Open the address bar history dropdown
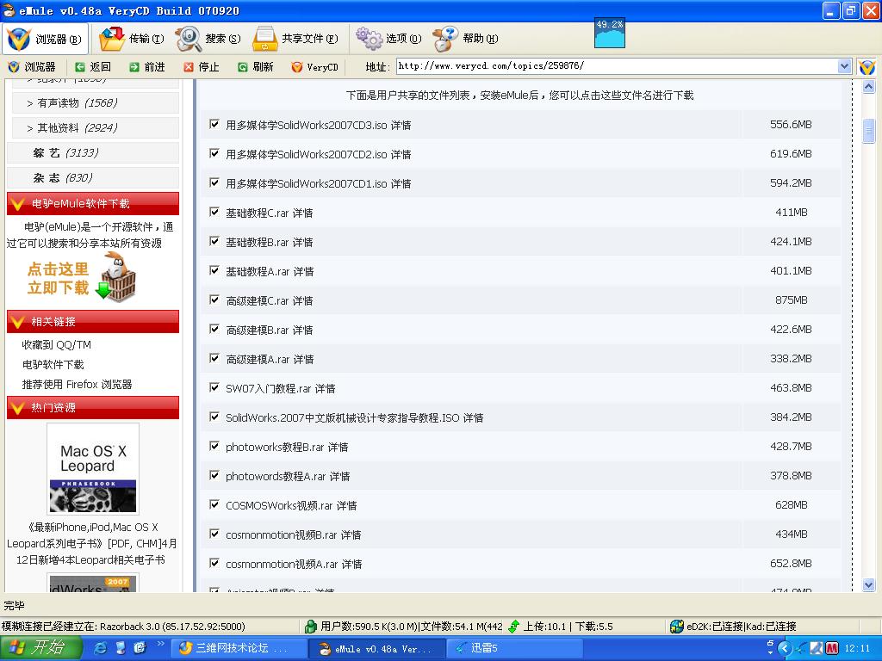 [844, 66]
